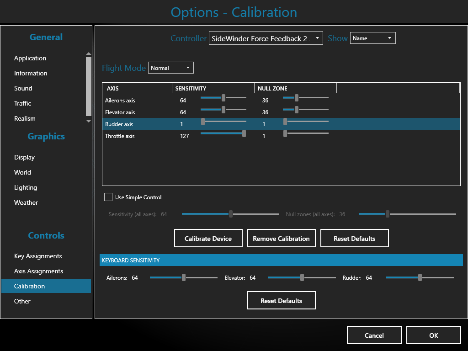Adjust Ailerons axis sensitivity slider
The height and width of the screenshot is (351, 468).
coord(223,98)
